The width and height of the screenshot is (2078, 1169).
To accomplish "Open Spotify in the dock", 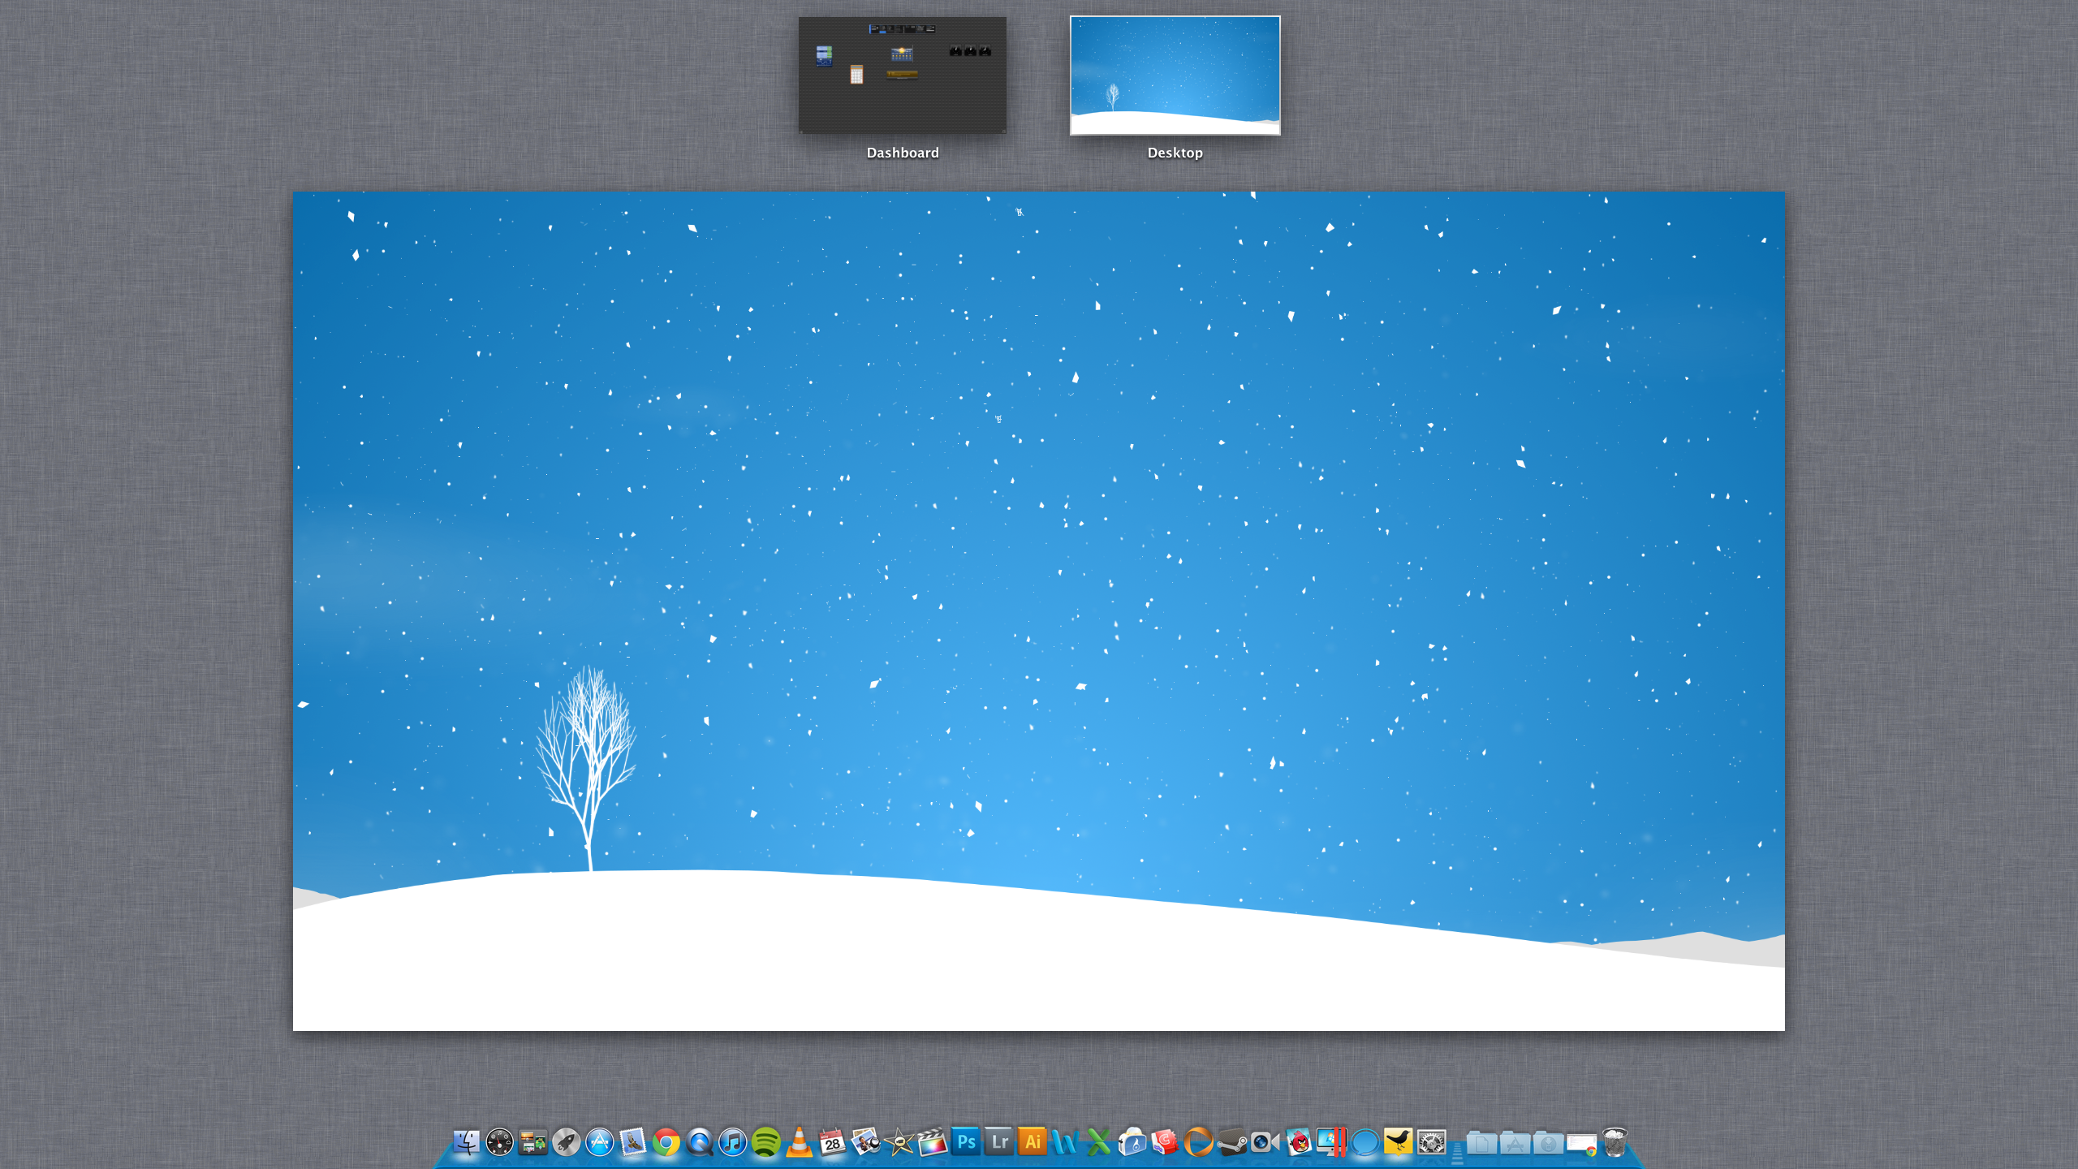I will pos(765,1142).
